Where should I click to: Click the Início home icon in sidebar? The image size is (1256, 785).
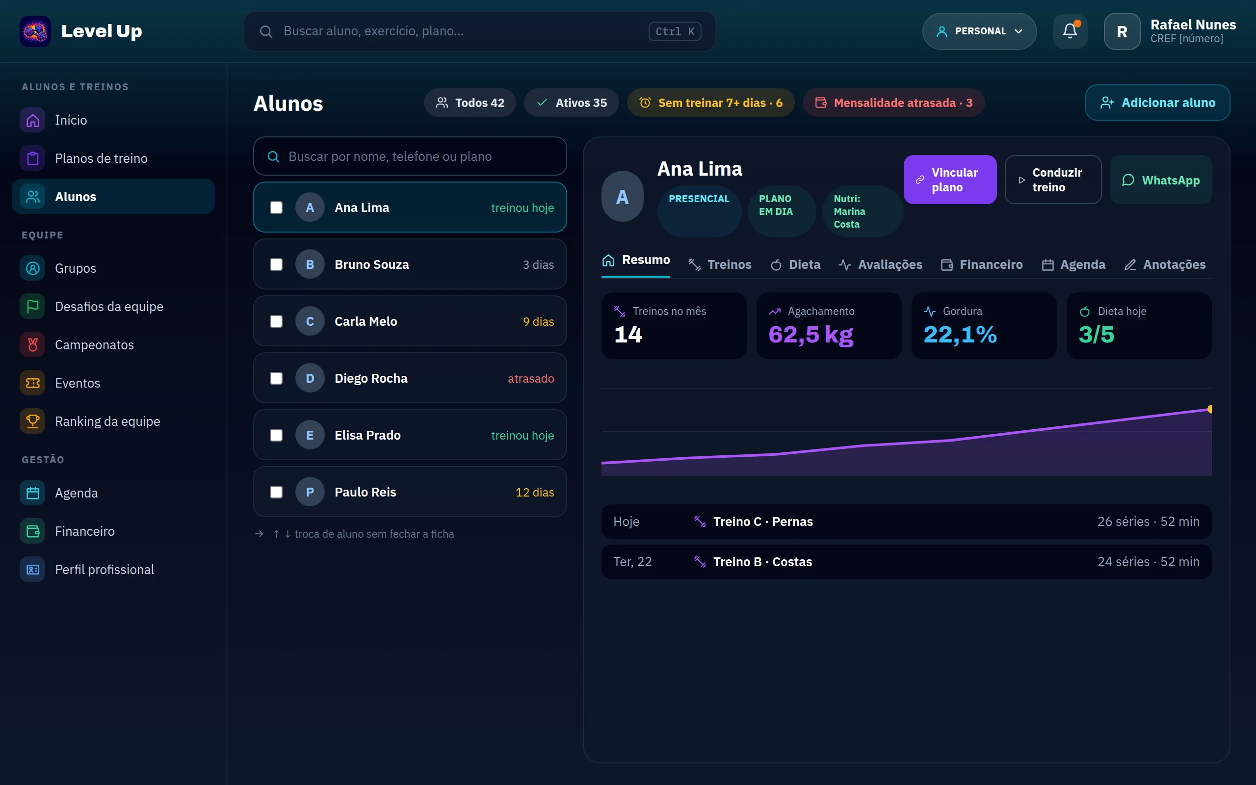click(33, 120)
